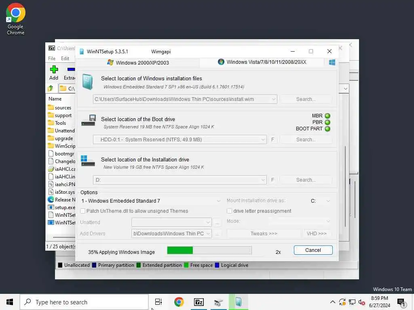Open the VHD >>> options
414x310 pixels.
click(317, 234)
